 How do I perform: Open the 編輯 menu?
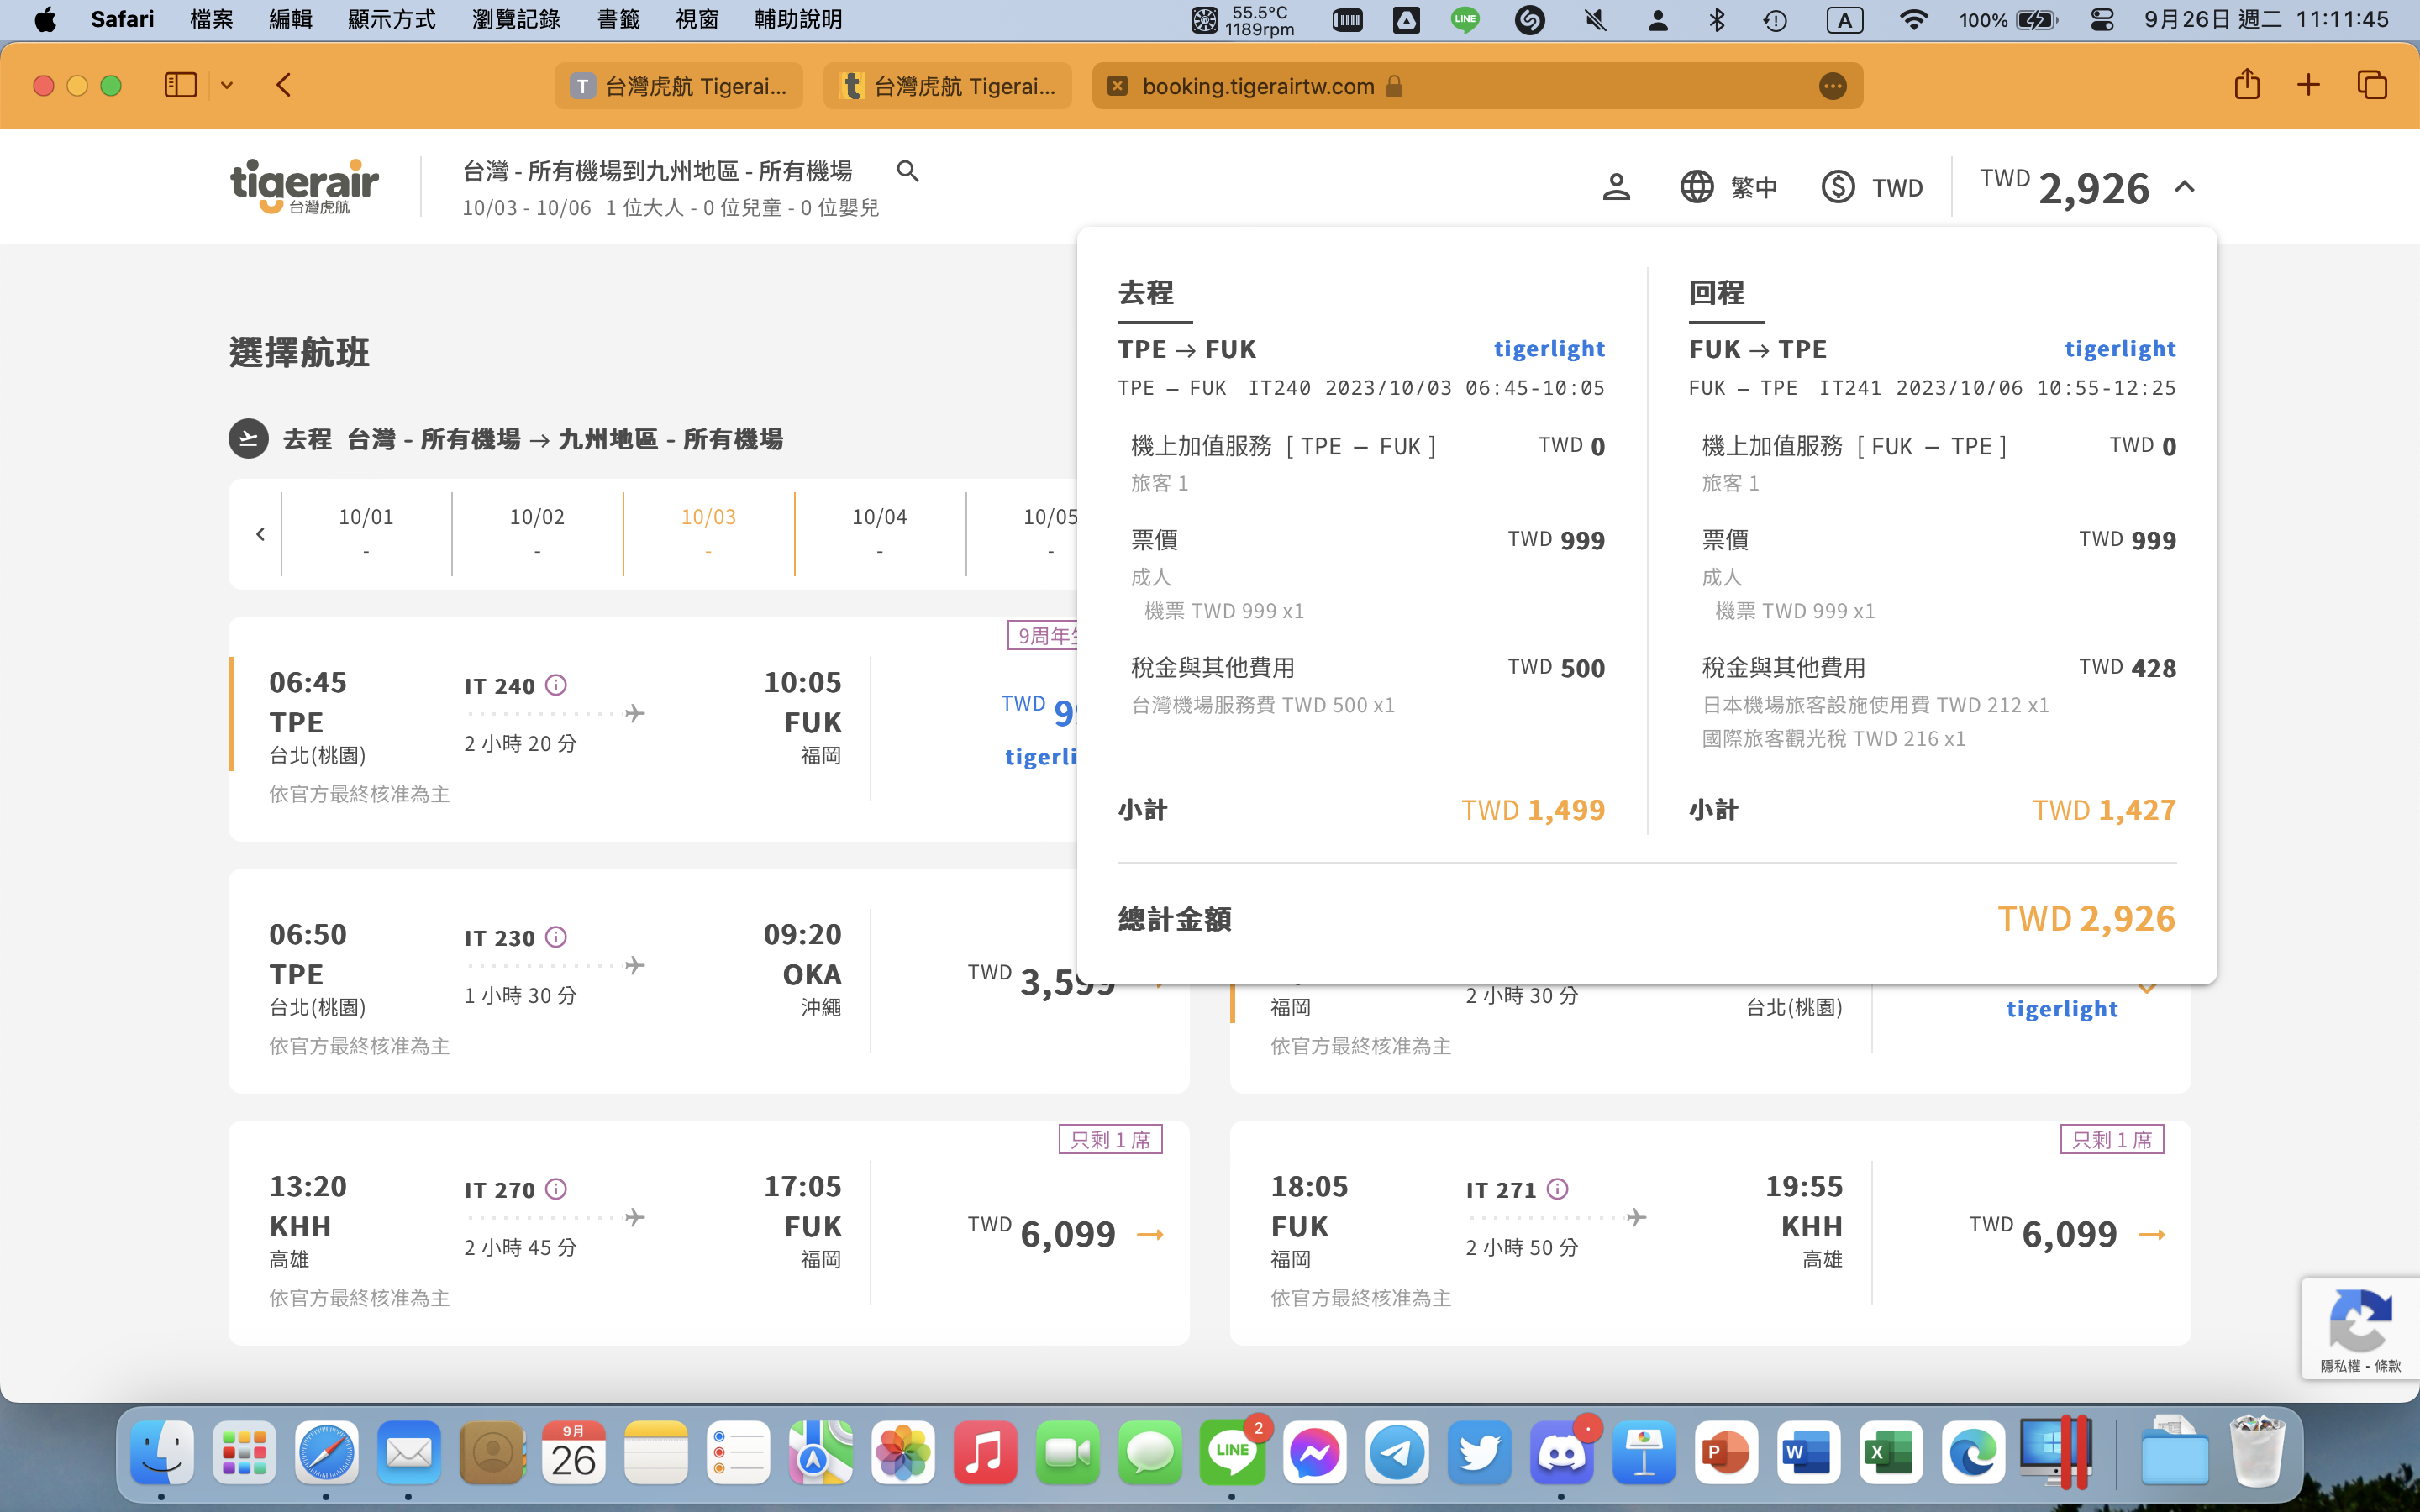[290, 19]
